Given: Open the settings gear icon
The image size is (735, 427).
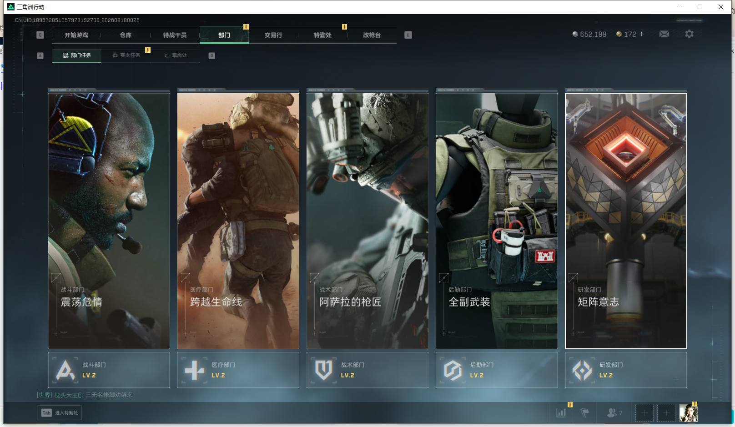Looking at the screenshot, I should (x=689, y=34).
